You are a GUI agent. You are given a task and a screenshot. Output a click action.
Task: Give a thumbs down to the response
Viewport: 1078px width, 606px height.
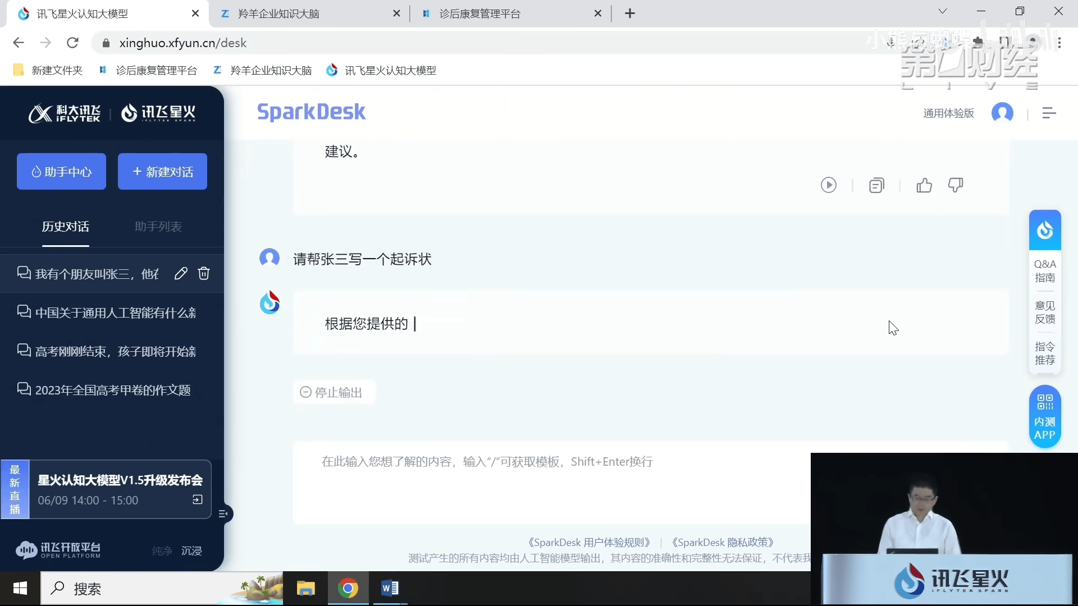(x=956, y=185)
